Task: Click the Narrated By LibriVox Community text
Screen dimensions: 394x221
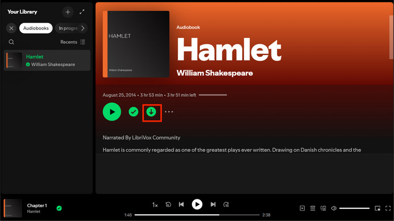Action: point(142,137)
